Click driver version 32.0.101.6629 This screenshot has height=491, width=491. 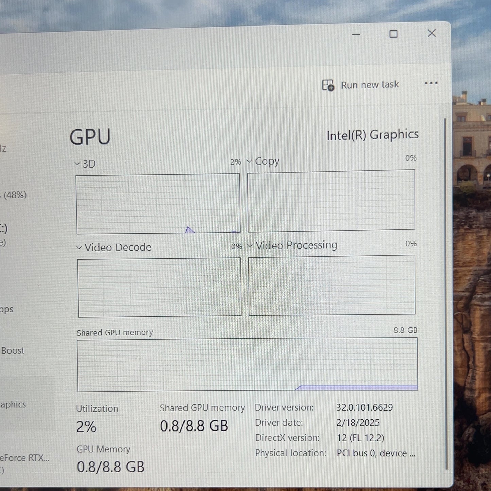(x=365, y=407)
